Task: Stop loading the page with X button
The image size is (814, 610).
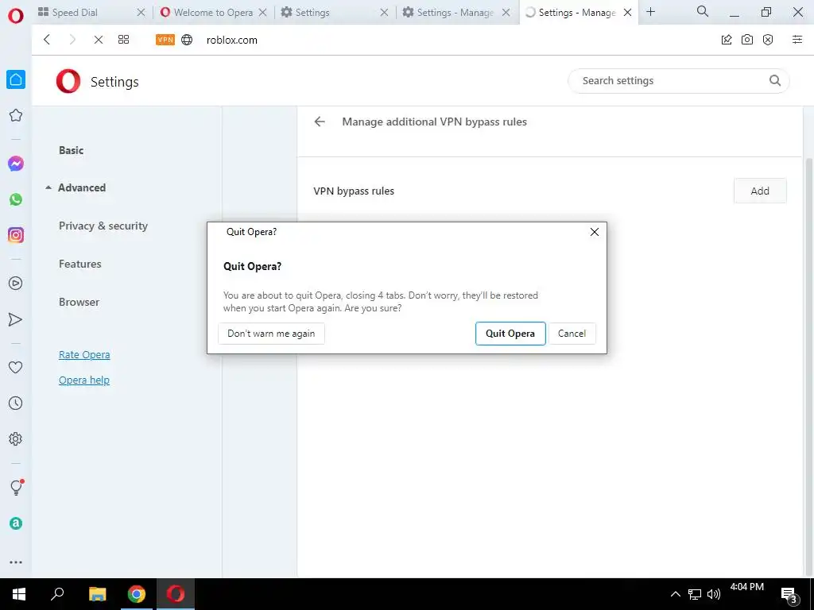Action: click(x=98, y=40)
